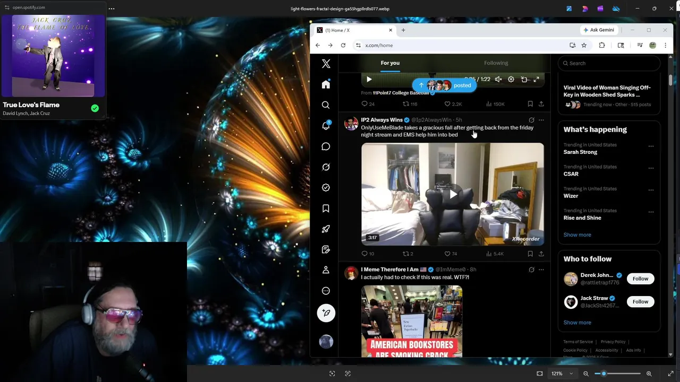This screenshot has height=382, width=680.
Task: Play the baseball video at top
Action: 369,80
